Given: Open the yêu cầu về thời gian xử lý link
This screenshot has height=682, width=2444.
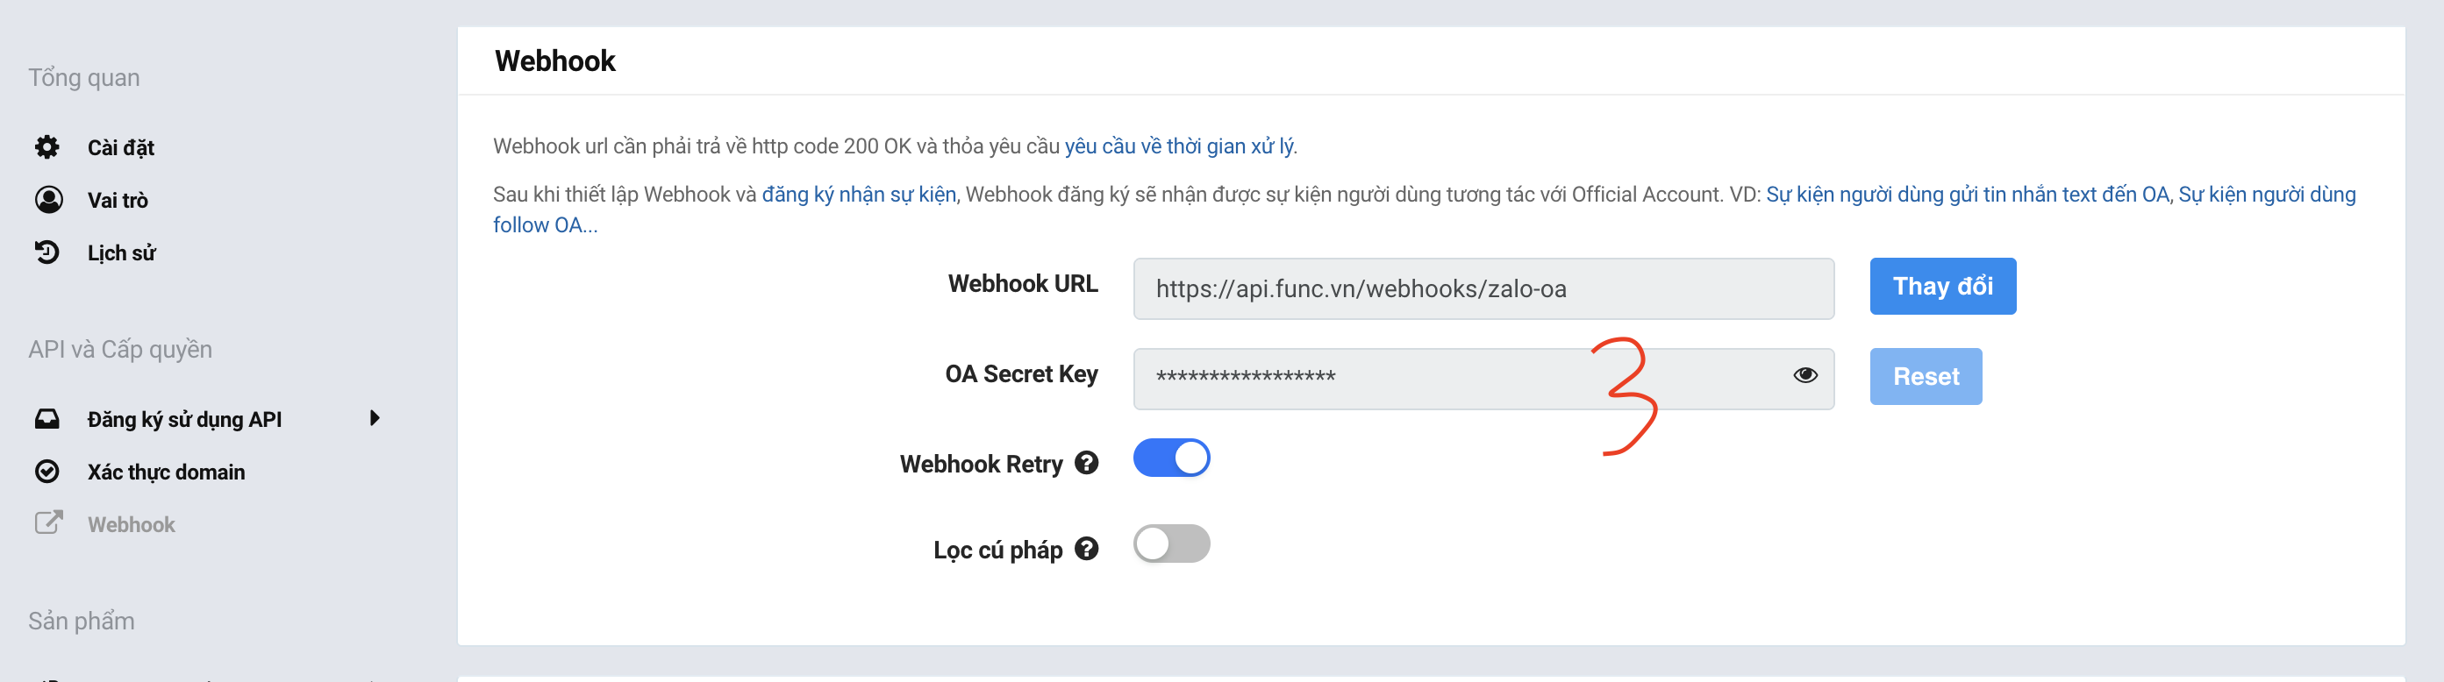Looking at the screenshot, I should click(x=1178, y=146).
